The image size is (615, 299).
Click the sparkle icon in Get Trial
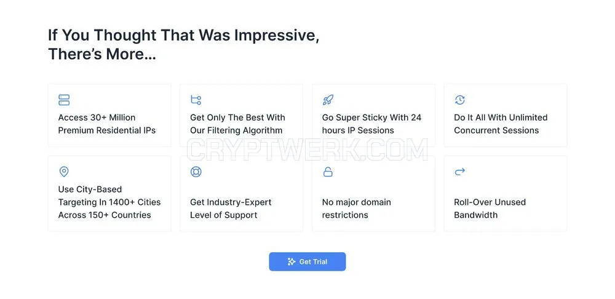[x=292, y=261]
